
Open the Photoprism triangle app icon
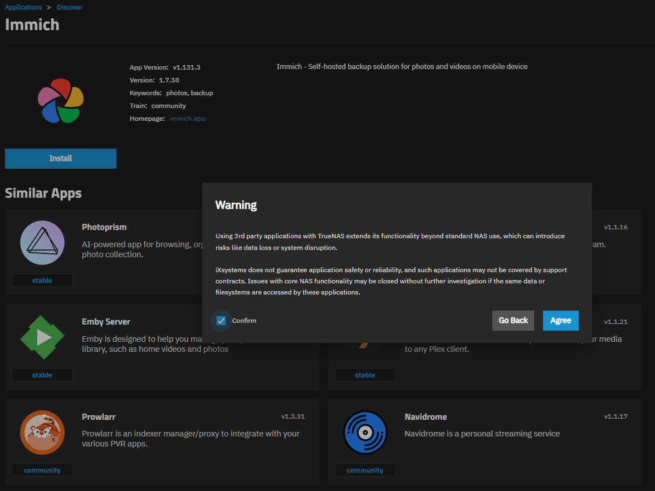coord(42,243)
